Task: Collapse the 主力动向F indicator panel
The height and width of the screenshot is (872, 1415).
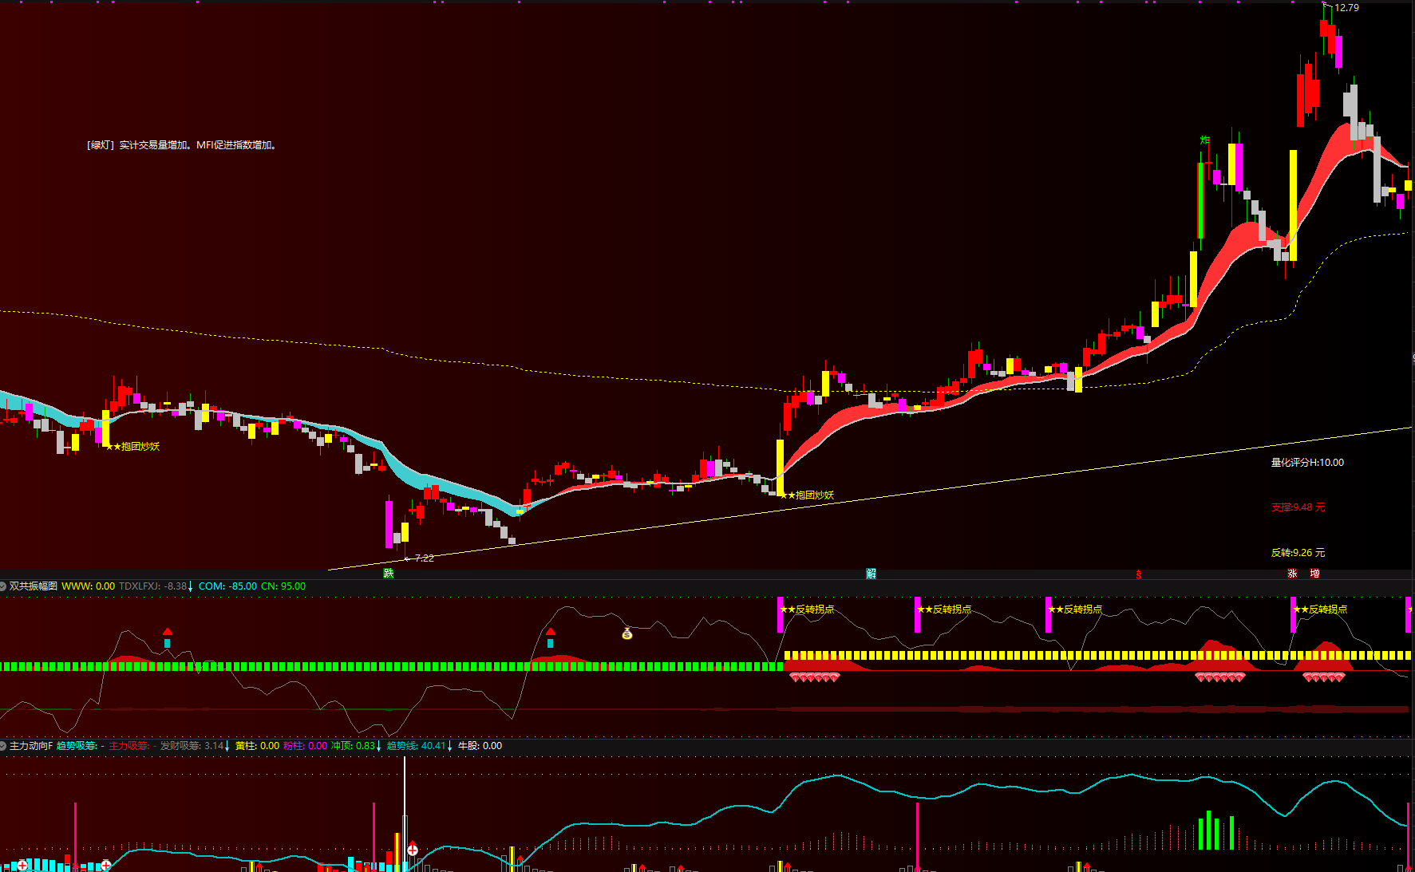Action: 4,746
